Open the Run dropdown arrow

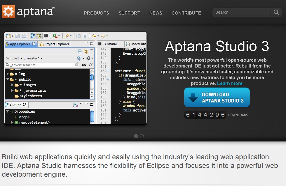[x=59, y=36]
